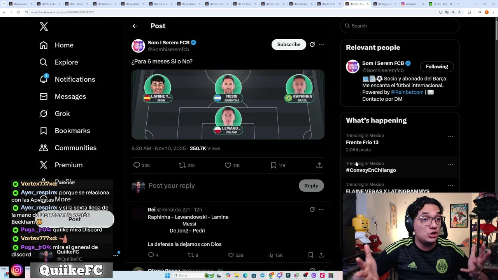Bookmark Rei's comment

[310, 255]
